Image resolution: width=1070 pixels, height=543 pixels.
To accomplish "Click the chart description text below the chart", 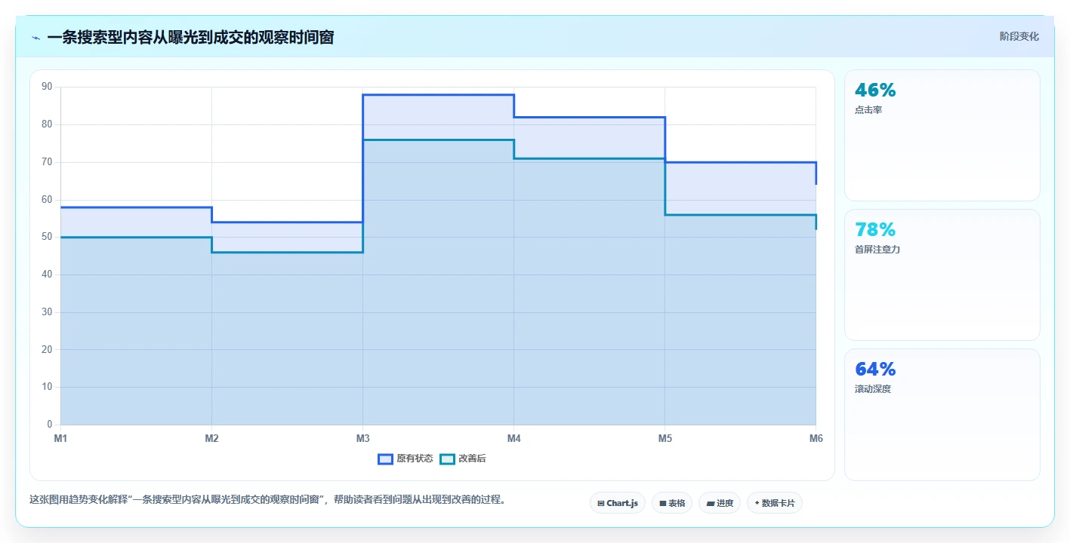I will [x=267, y=499].
